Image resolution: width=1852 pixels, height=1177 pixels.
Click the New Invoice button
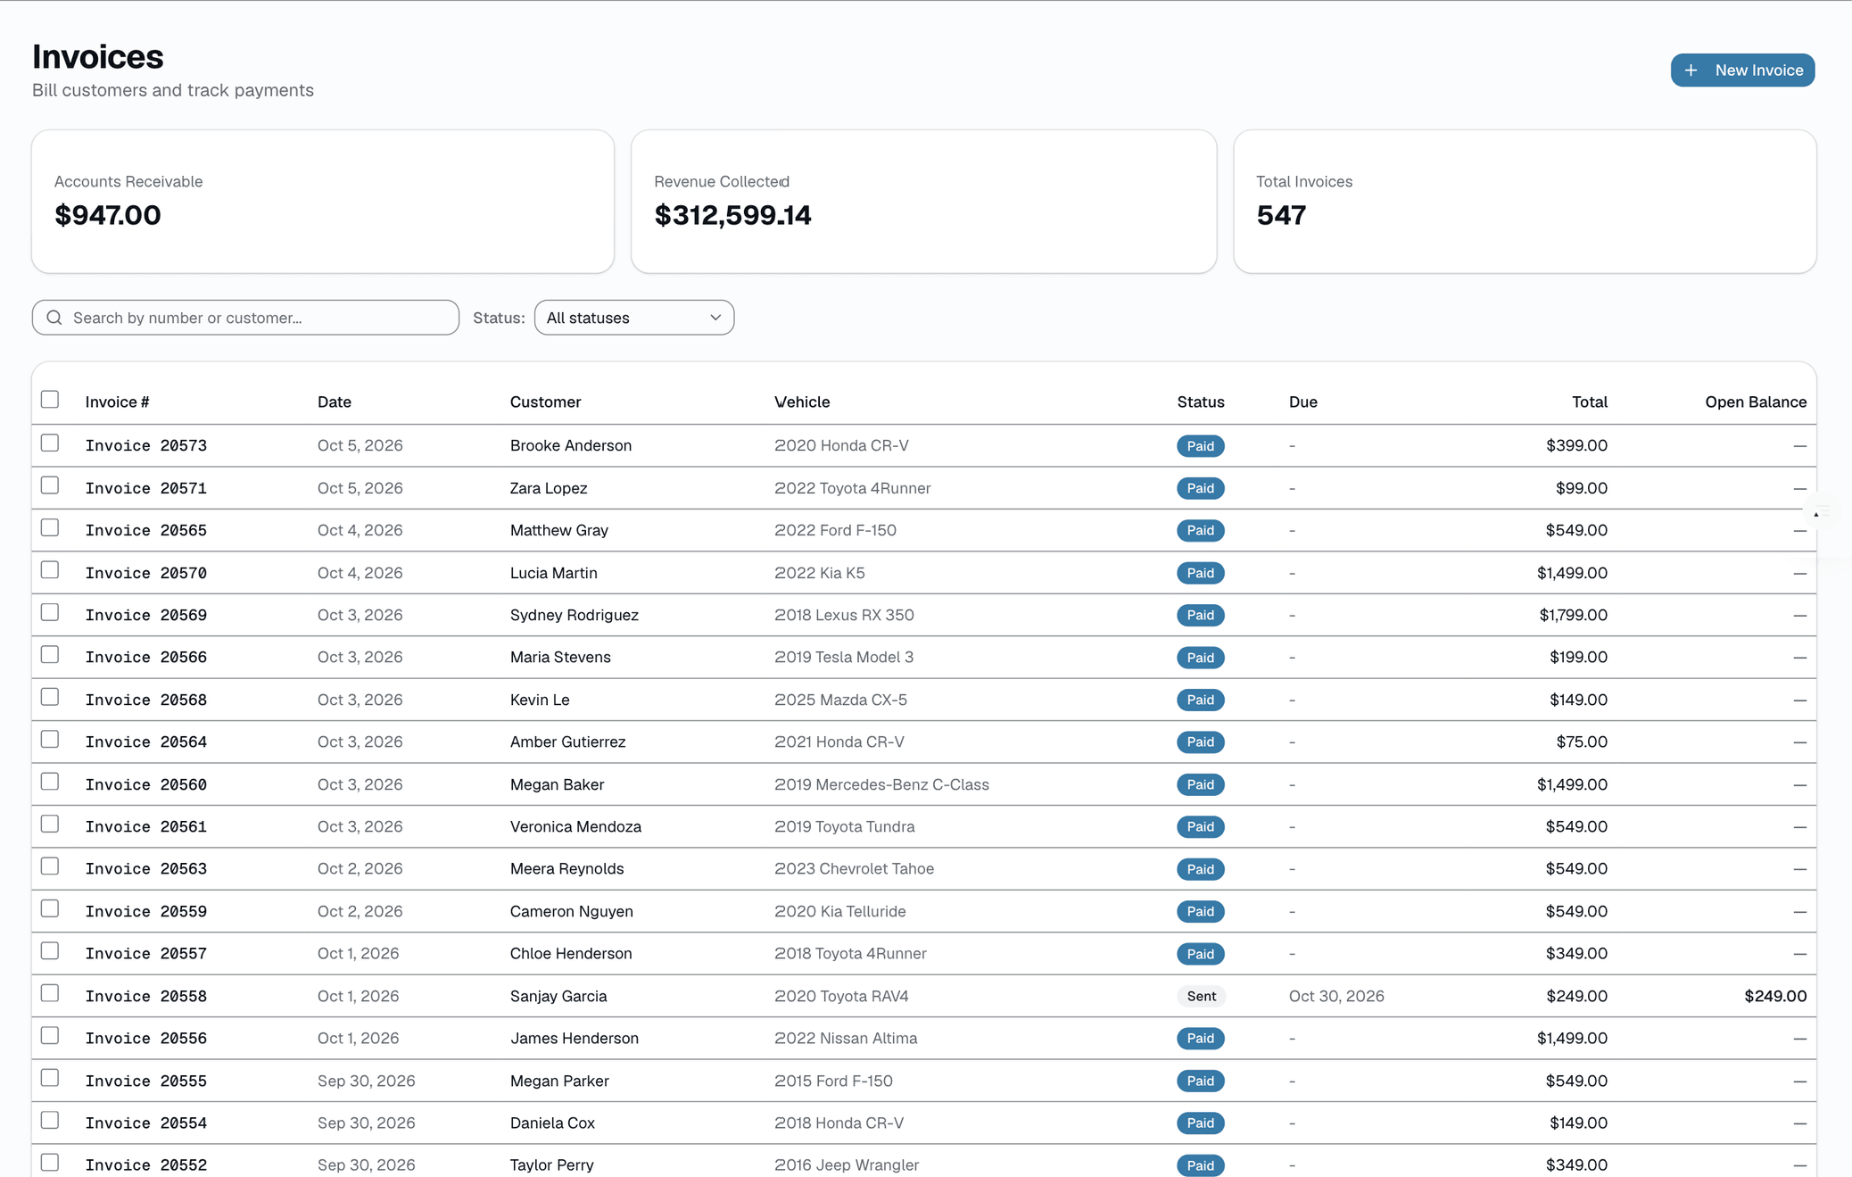(1742, 70)
